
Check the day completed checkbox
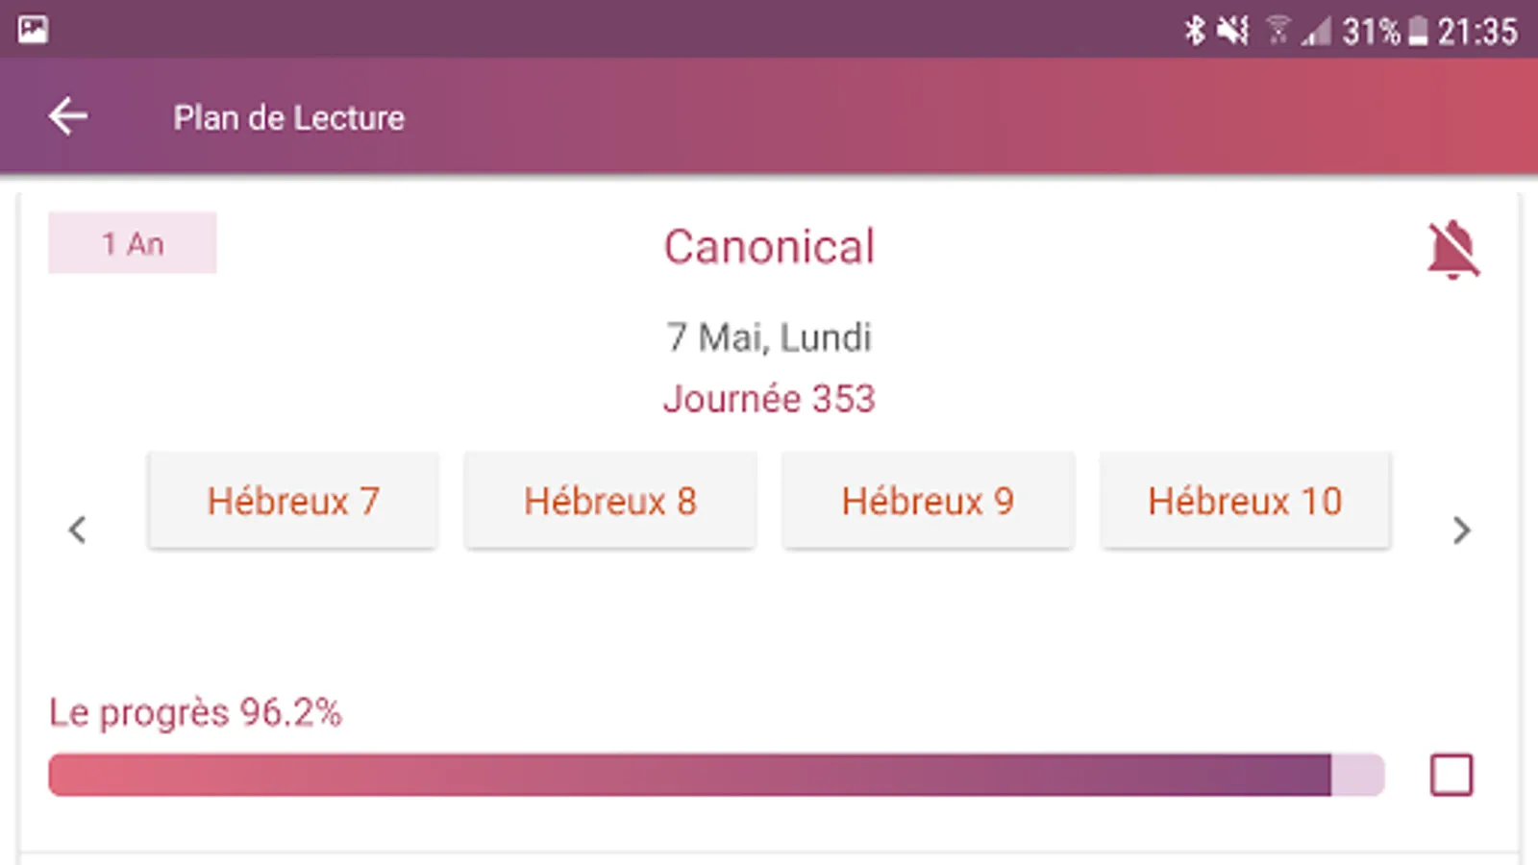[x=1451, y=775]
